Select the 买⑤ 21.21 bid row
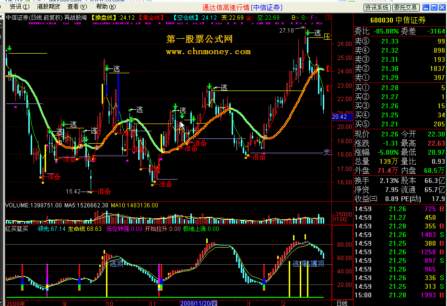The width and height of the screenshot is (447, 306). (400, 124)
